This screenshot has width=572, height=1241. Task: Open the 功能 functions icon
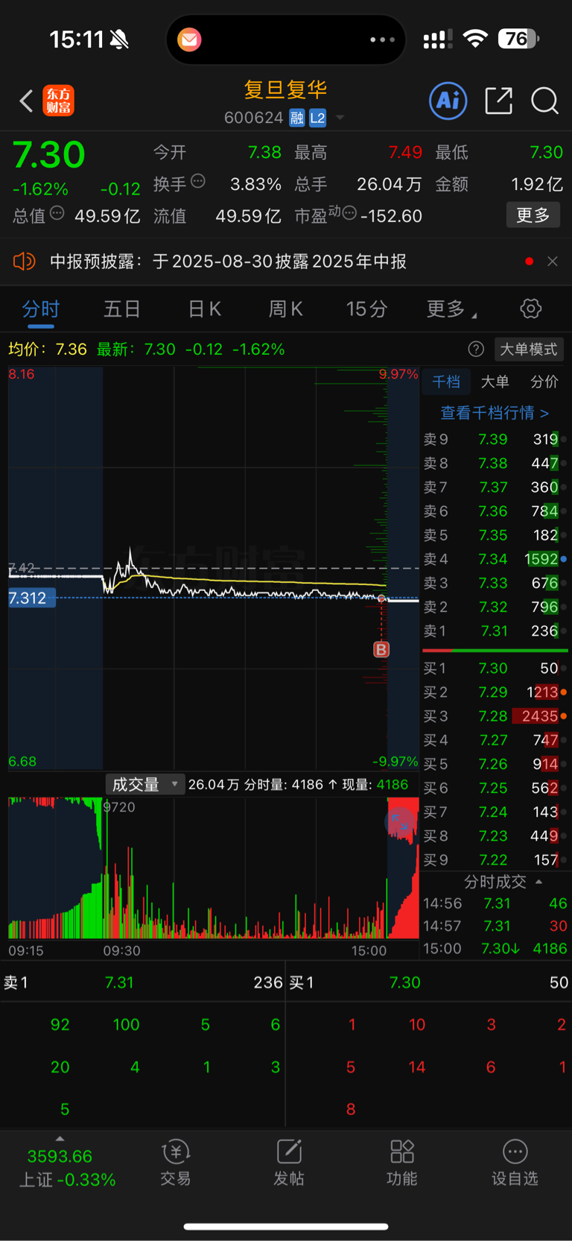pos(402,1163)
